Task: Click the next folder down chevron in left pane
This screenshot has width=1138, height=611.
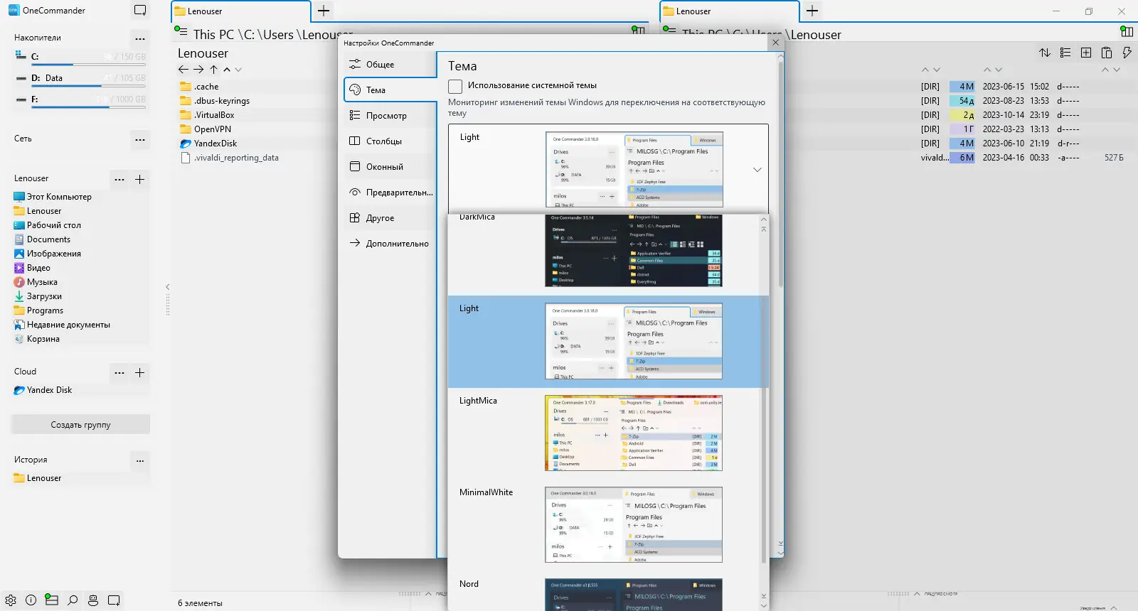Action: [238, 70]
